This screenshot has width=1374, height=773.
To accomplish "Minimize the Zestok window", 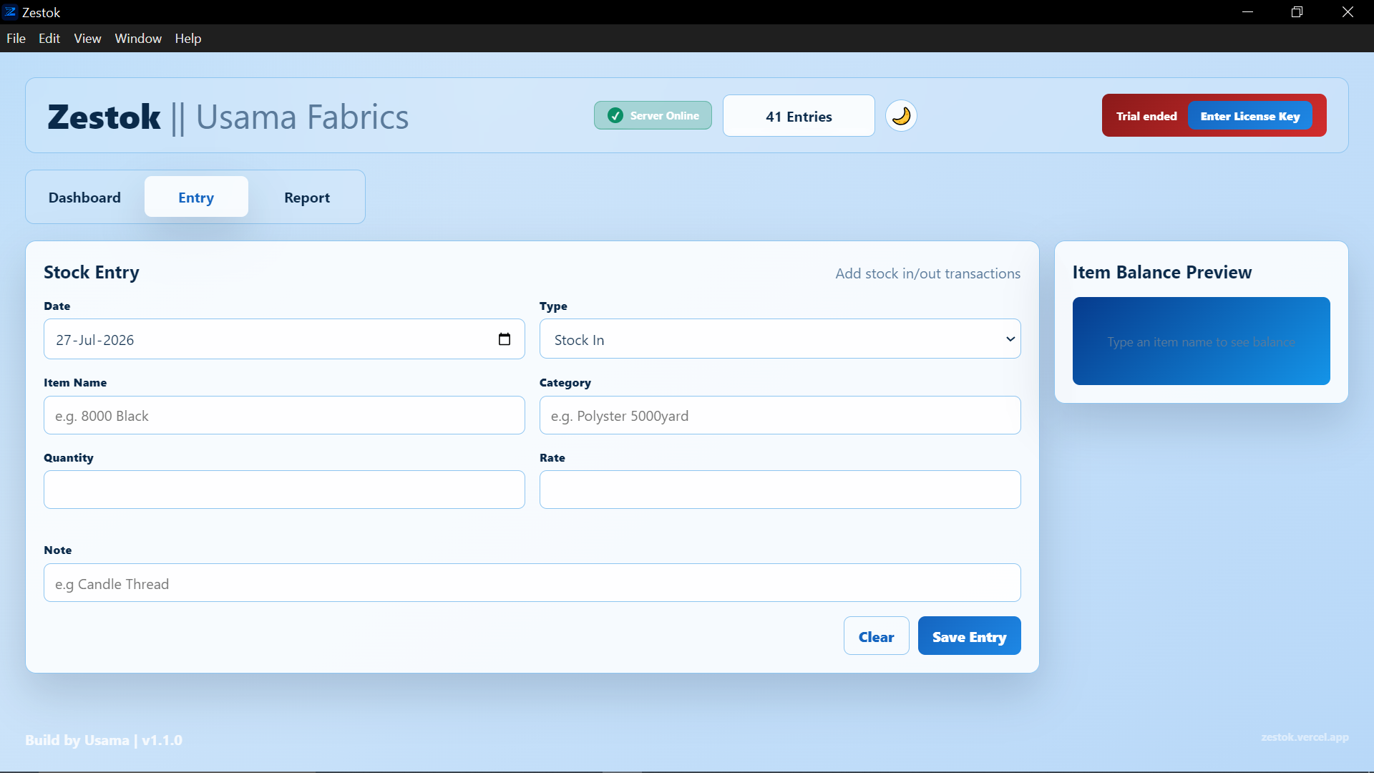I will point(1248,12).
